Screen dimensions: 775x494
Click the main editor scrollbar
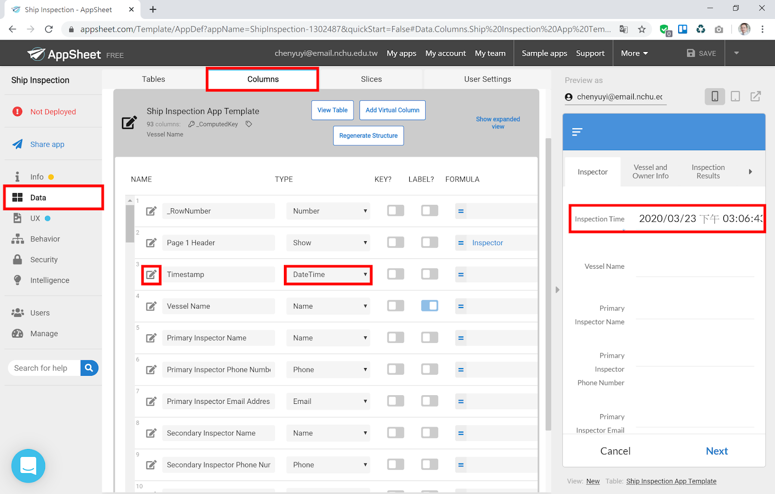click(548, 285)
